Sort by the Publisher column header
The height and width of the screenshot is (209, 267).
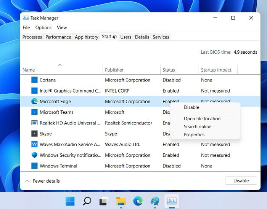[x=114, y=70]
